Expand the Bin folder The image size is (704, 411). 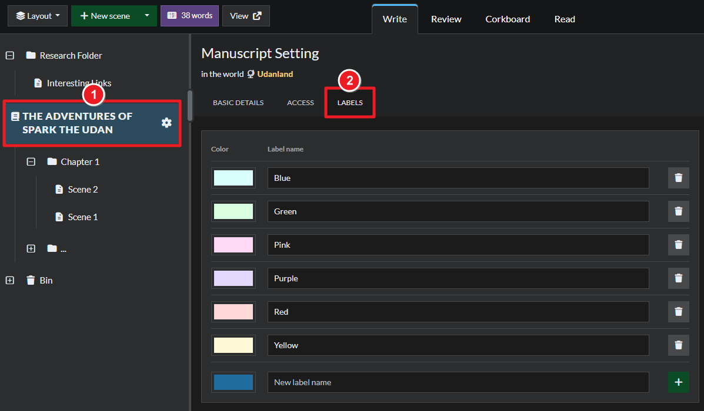pyautogui.click(x=10, y=280)
